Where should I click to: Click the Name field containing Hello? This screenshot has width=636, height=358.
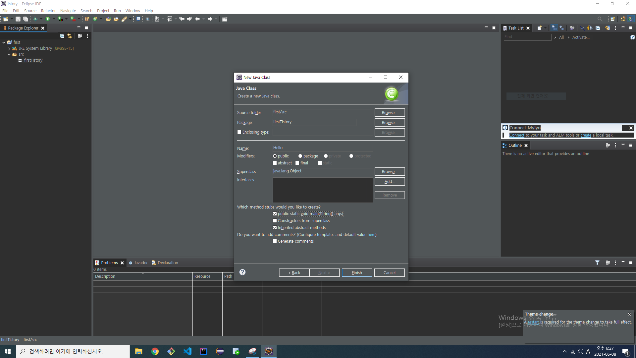[x=322, y=148]
